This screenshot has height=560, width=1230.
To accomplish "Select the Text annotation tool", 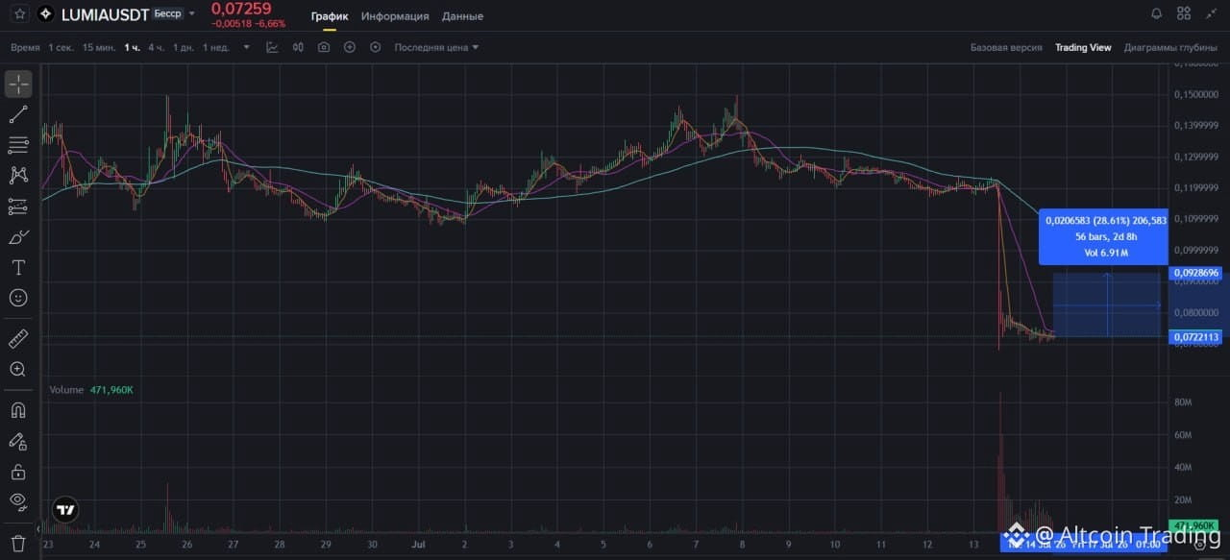I will [x=18, y=267].
